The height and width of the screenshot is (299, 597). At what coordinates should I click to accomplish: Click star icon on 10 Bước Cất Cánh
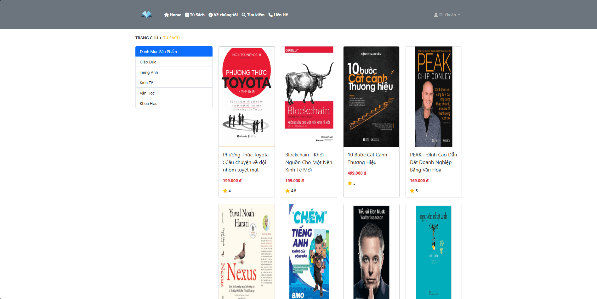[x=350, y=183]
